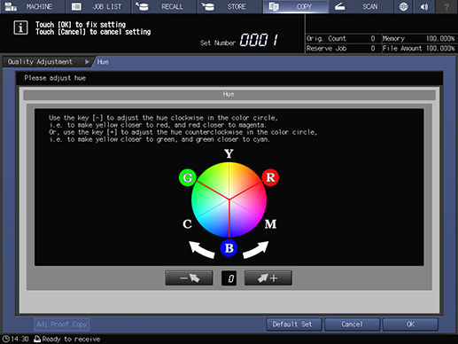
Task: Click the globe language icon
Action: coord(403,6)
